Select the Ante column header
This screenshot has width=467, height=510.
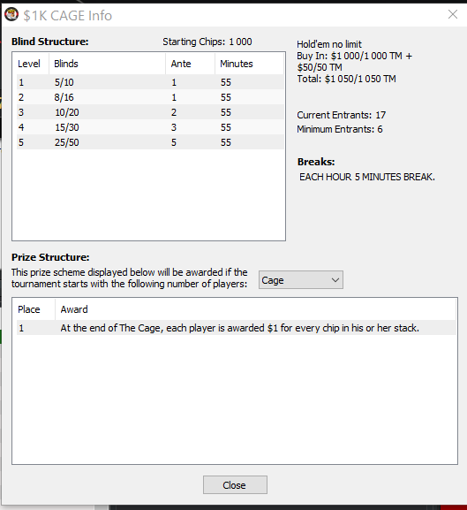point(191,64)
